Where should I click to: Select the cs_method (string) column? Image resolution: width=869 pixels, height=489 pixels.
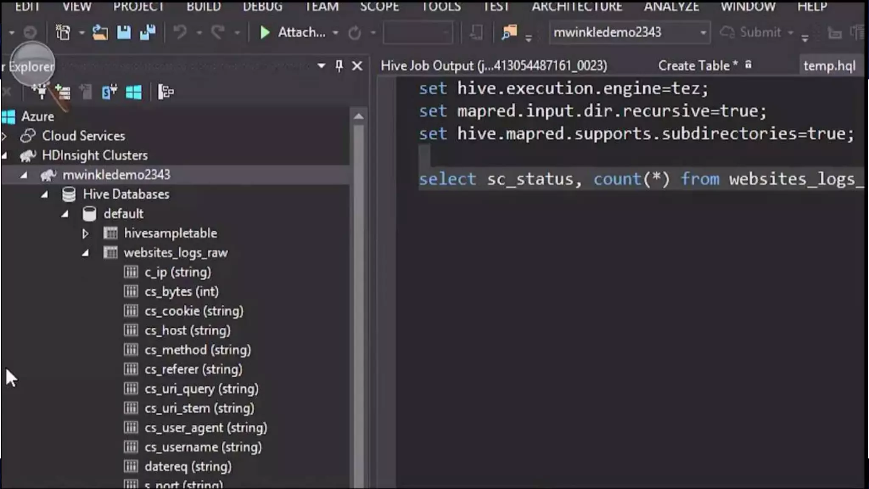pyautogui.click(x=197, y=350)
